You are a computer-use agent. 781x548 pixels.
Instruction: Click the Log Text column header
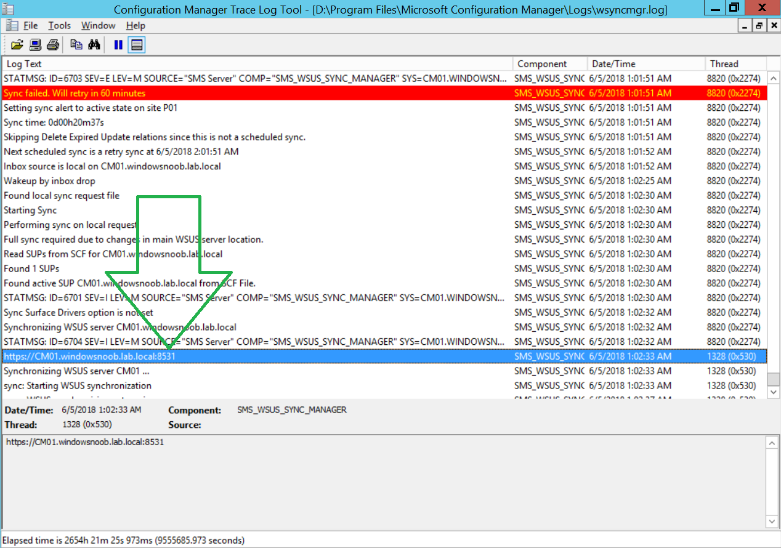257,64
